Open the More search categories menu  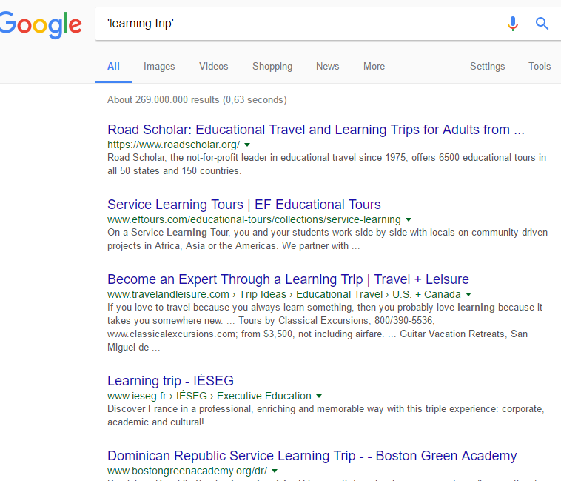pos(374,66)
